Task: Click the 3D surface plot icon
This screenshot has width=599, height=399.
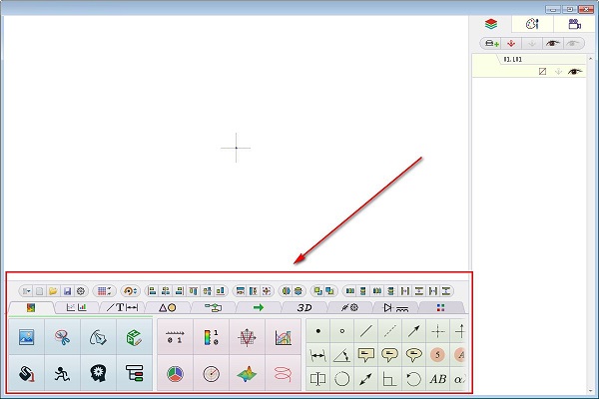Action: click(246, 374)
